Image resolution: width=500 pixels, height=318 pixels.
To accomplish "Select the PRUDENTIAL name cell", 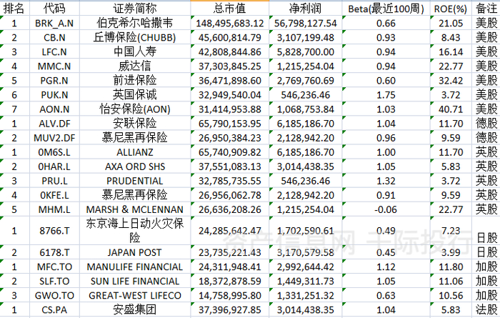I will click(135, 181).
